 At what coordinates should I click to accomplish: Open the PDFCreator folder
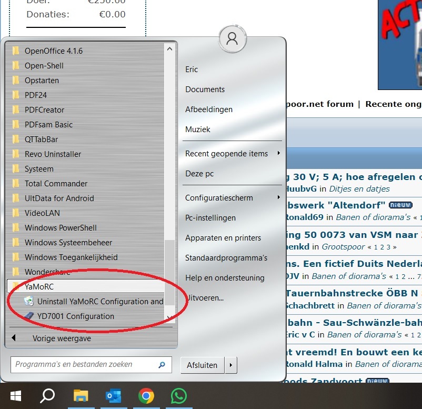coord(86,110)
